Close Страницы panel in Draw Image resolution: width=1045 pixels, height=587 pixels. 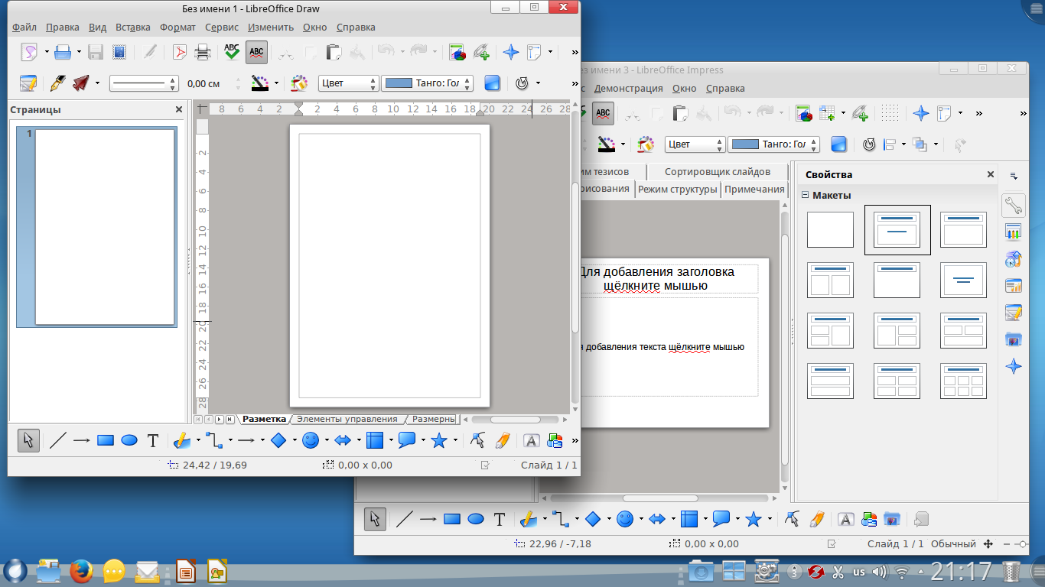click(x=179, y=109)
